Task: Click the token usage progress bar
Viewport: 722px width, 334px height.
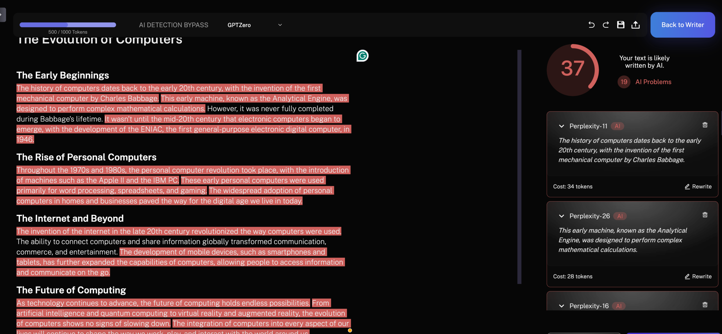Action: 68,25
